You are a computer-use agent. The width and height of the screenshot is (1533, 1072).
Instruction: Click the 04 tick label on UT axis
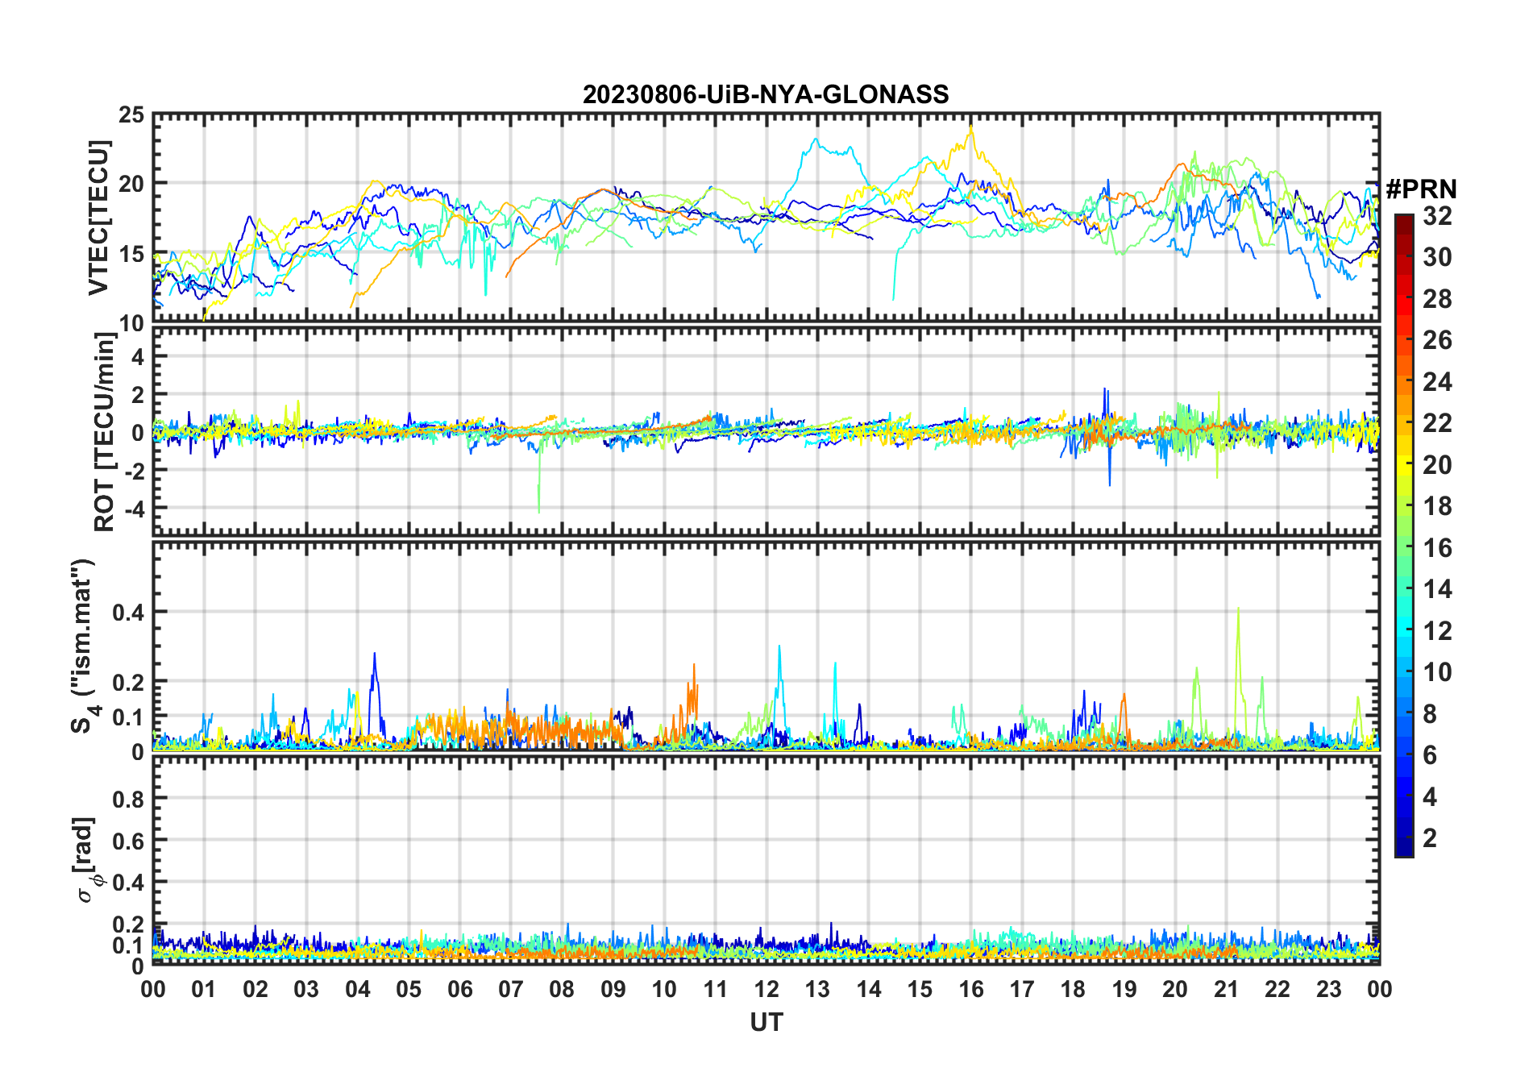point(357,989)
